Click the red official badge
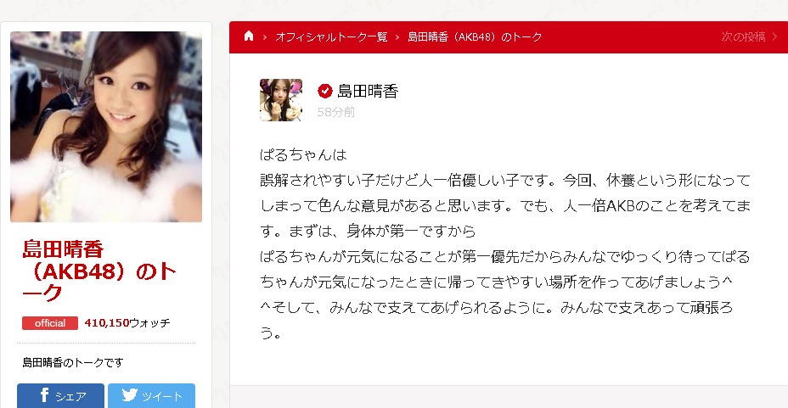Viewport: 788px width, 408px height. 50,323
